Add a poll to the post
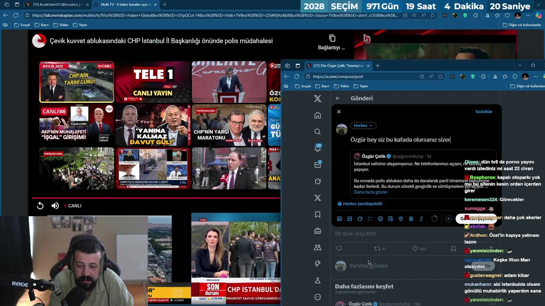 click(370, 219)
